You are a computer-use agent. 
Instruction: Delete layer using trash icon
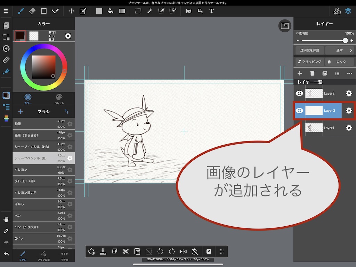coord(312,73)
